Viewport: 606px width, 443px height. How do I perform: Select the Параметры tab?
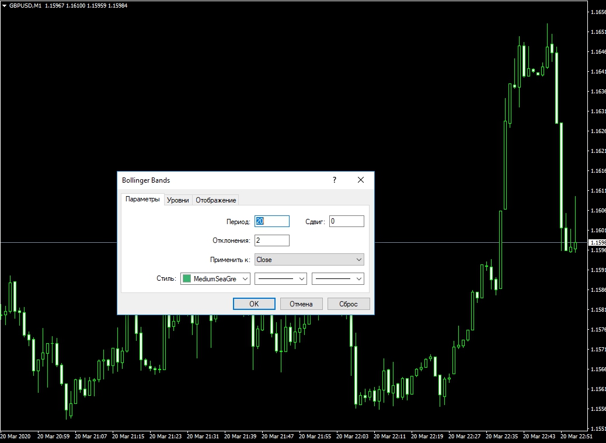pyautogui.click(x=142, y=200)
